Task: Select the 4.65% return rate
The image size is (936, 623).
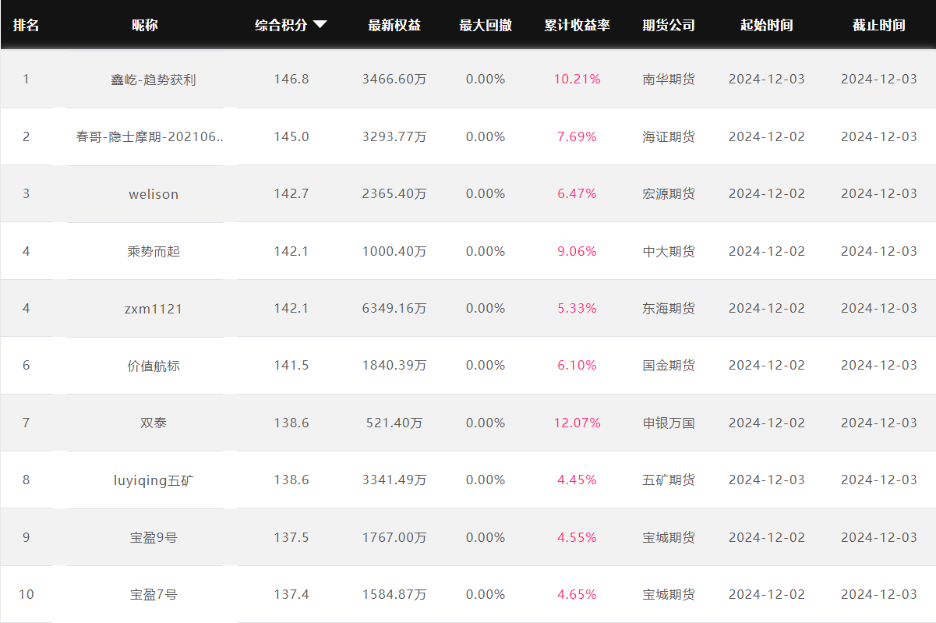Action: [x=577, y=594]
